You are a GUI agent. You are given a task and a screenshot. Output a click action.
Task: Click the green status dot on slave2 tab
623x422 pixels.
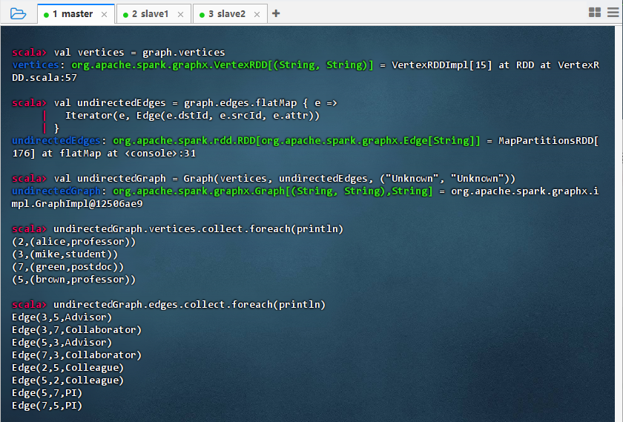tap(202, 15)
